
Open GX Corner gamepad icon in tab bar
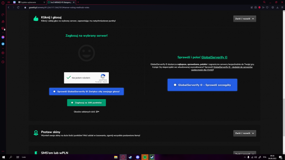pyautogui.click(x=9, y=2)
